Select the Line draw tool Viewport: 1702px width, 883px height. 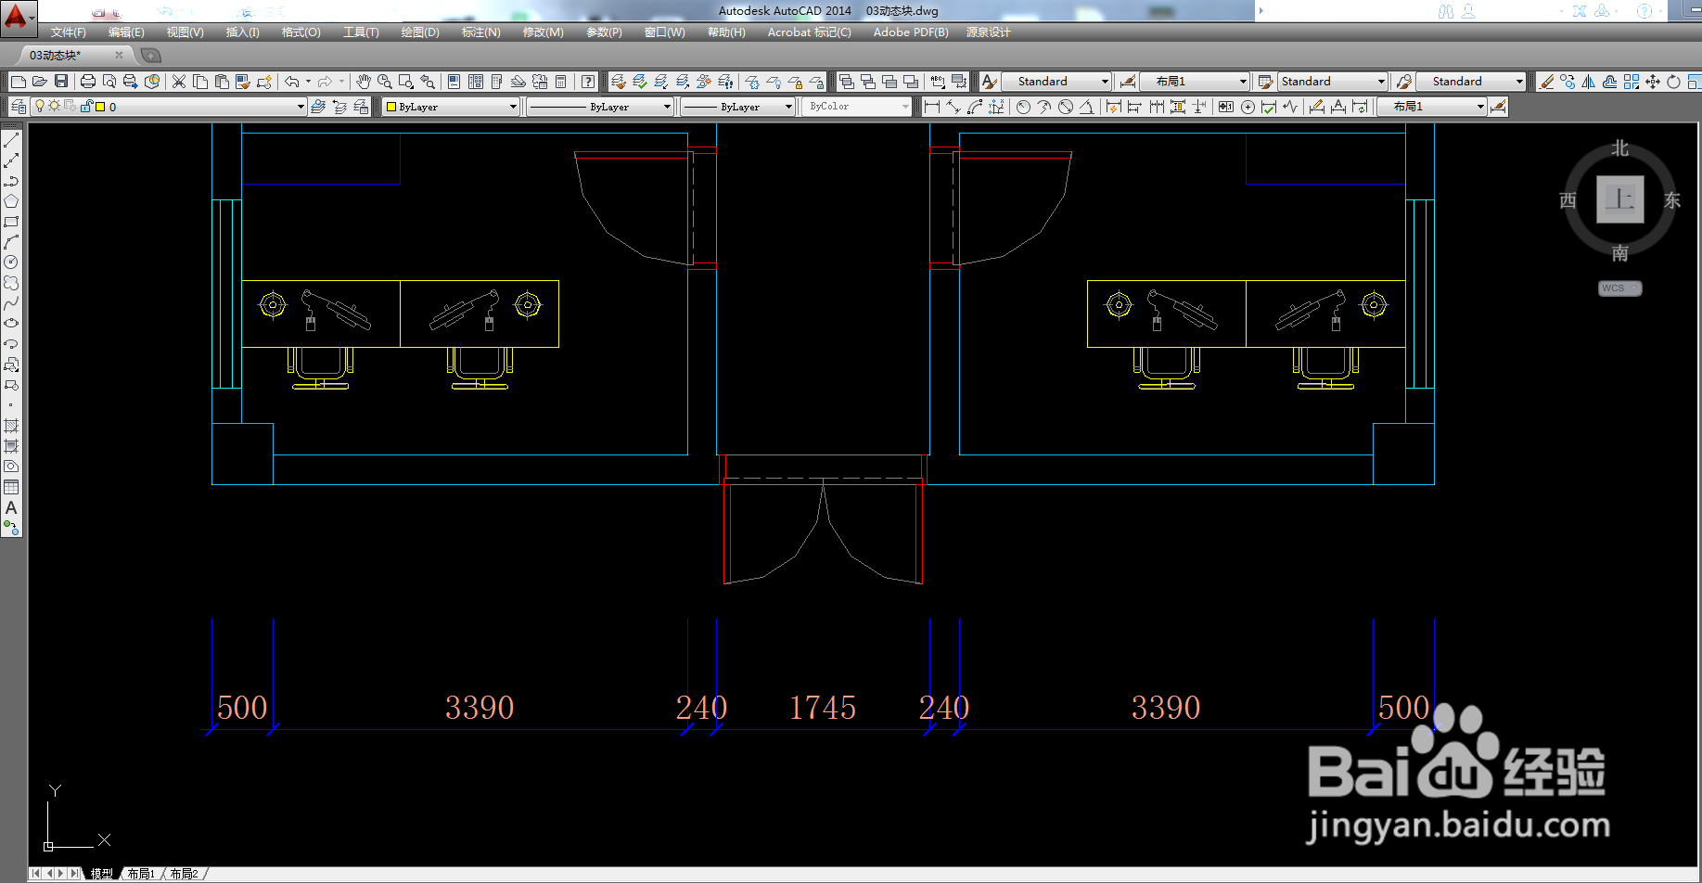pyautogui.click(x=11, y=140)
